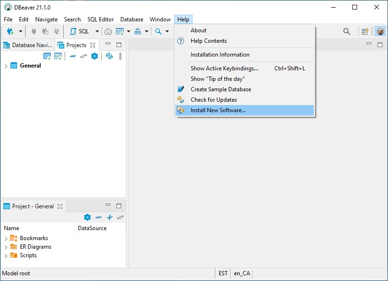Viewport: 388px width, 281px height.
Task: Click the Invalidate/Reconnect icon in toolbar
Action: click(x=45, y=31)
